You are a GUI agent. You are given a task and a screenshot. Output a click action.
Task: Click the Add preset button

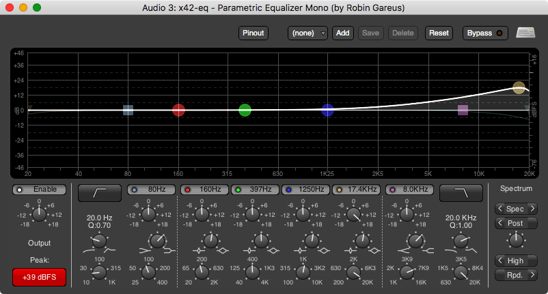click(x=342, y=33)
